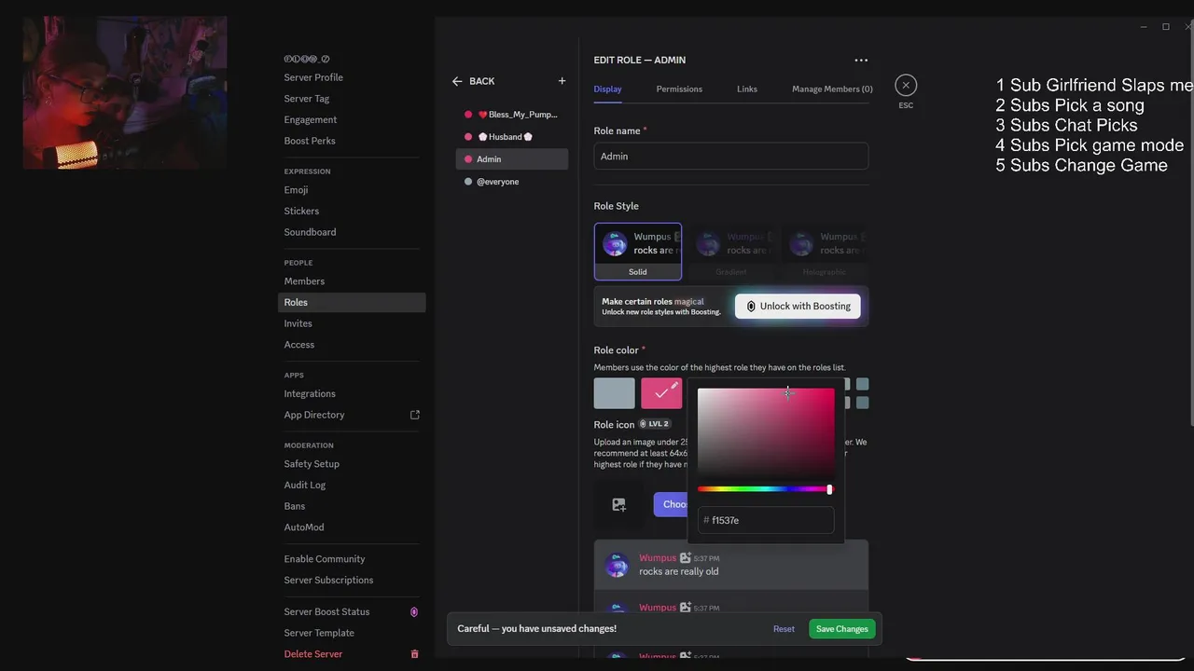The image size is (1194, 671).
Task: Go to Boost Perks
Action: pos(310,141)
